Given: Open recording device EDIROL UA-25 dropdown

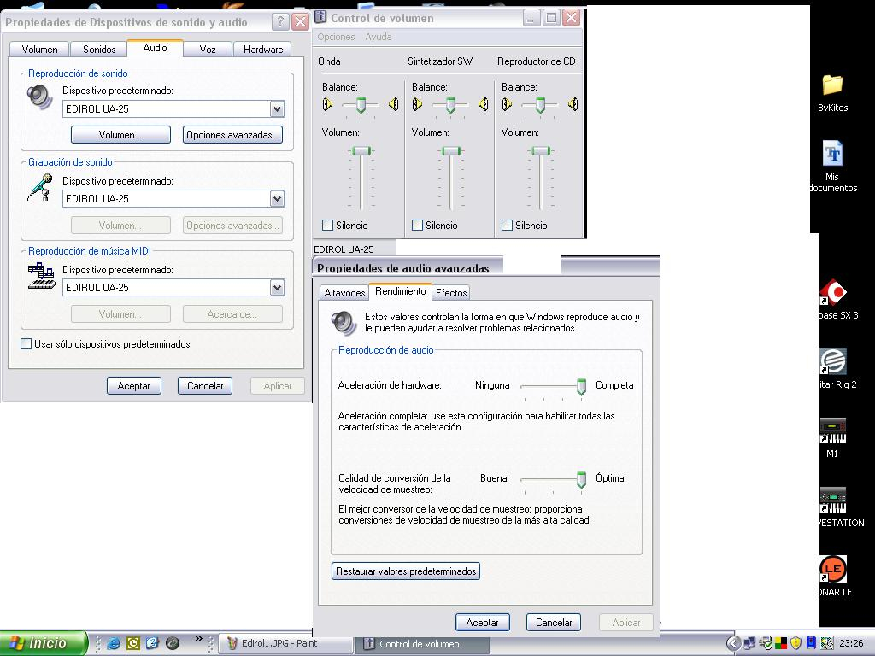Looking at the screenshot, I should coord(278,198).
